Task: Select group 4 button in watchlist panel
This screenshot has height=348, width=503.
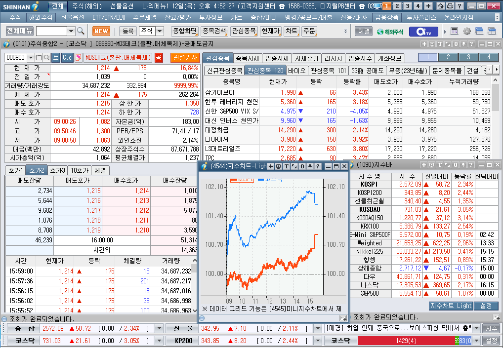Action: point(489,57)
